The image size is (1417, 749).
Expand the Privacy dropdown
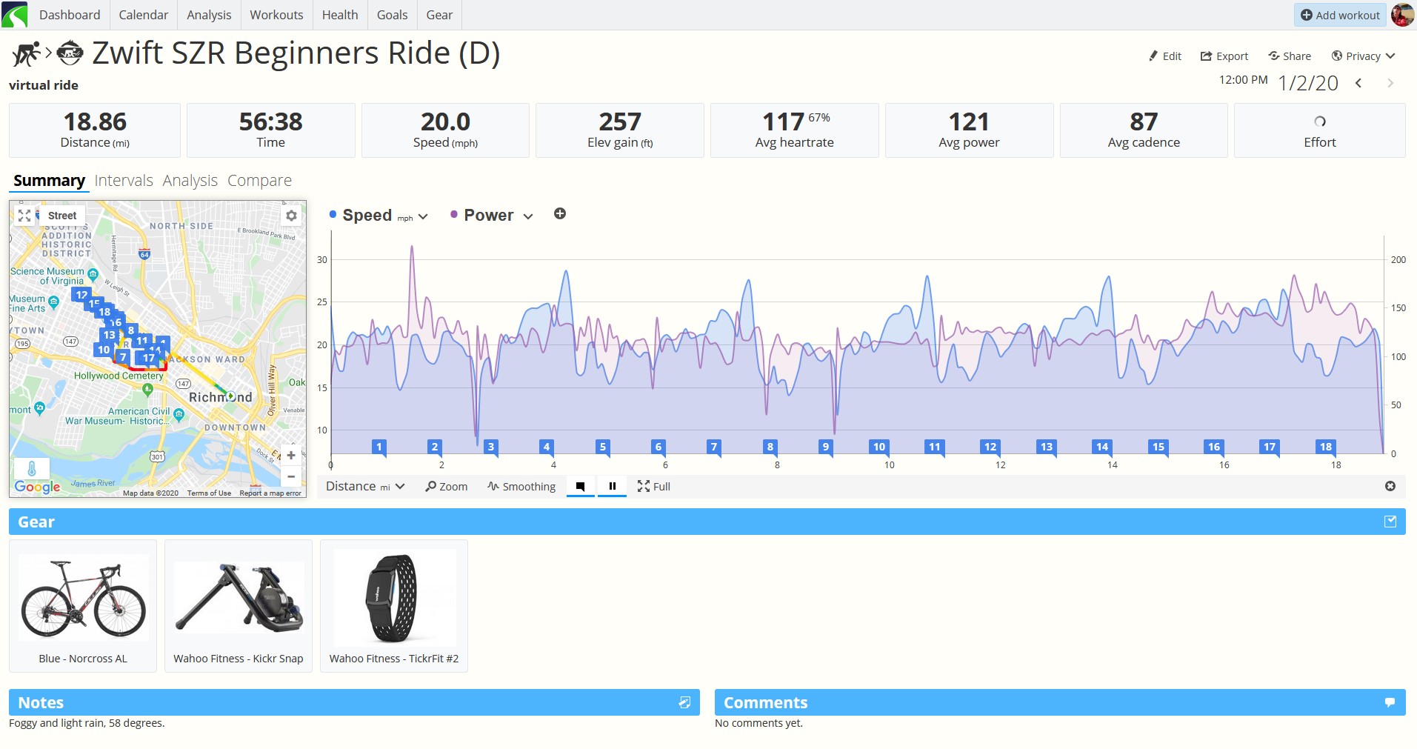click(1363, 56)
